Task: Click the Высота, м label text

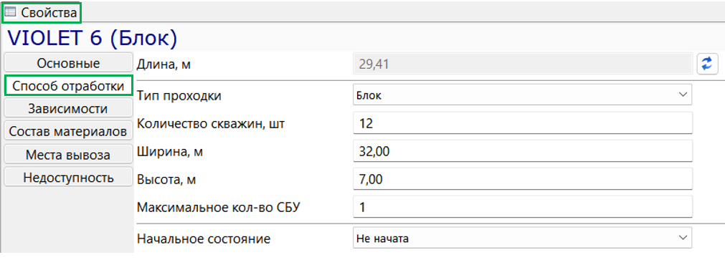Action: pyautogui.click(x=166, y=179)
